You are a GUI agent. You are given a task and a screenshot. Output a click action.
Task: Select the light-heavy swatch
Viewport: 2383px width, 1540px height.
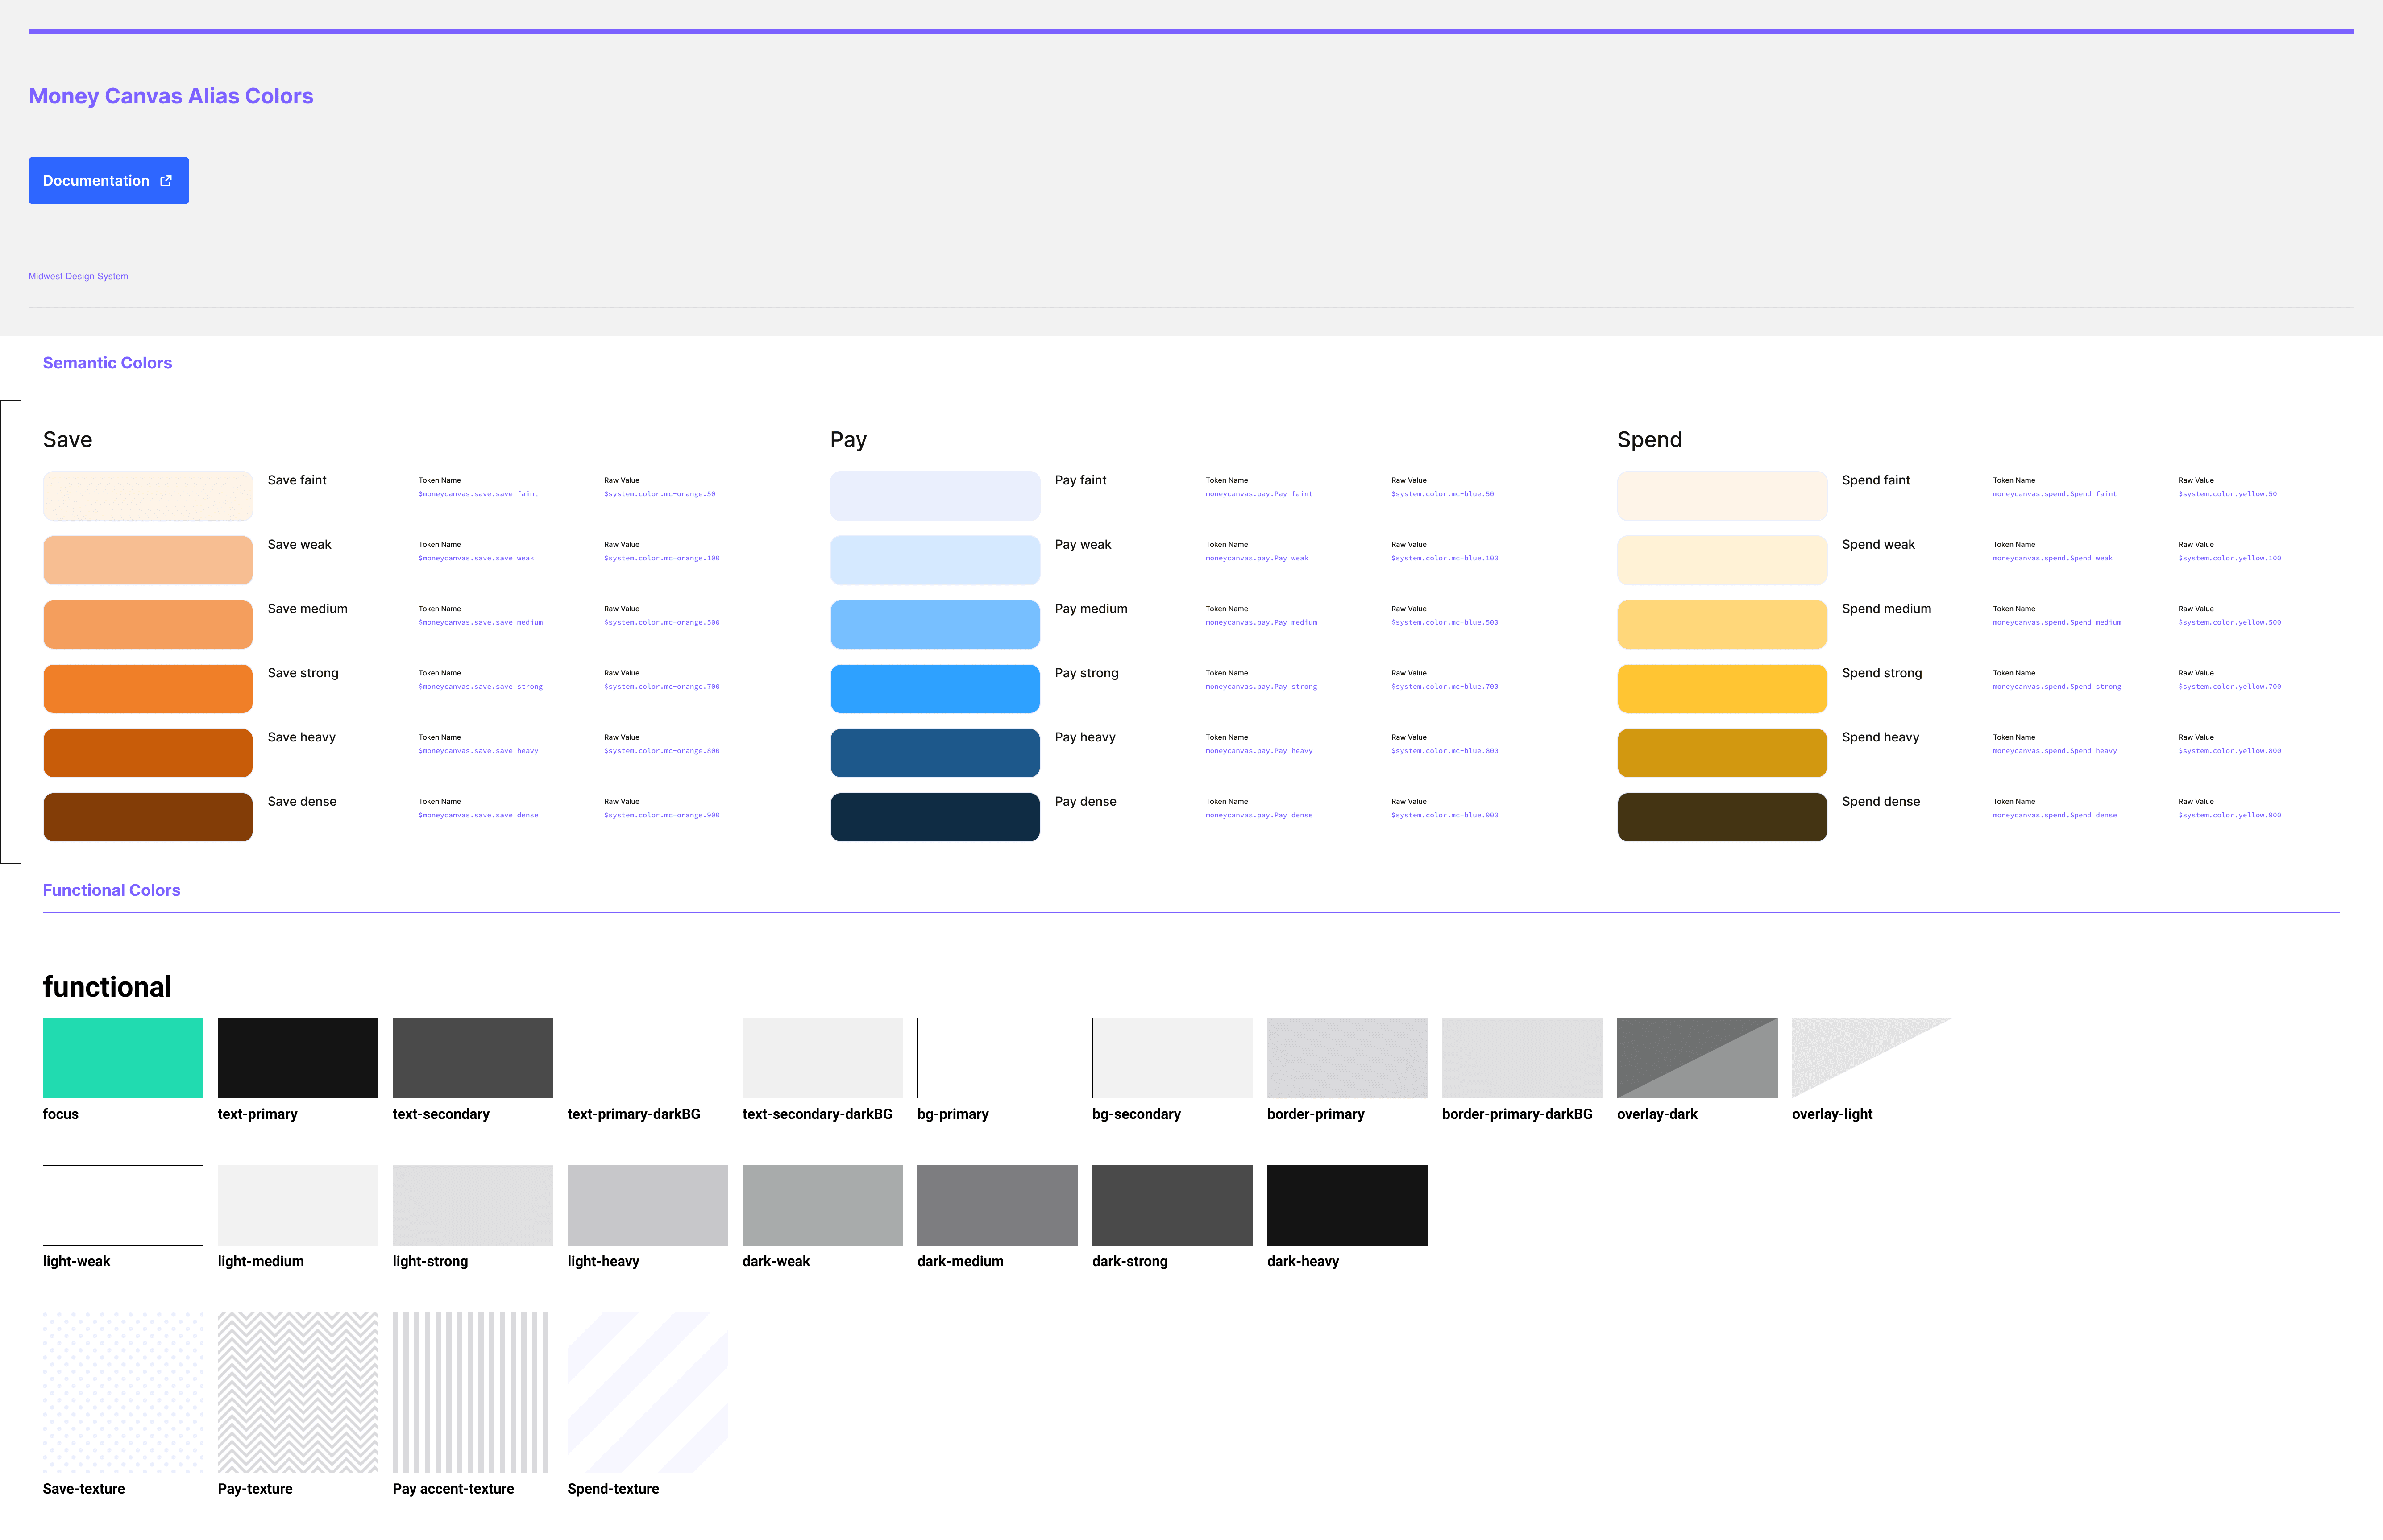coord(648,1205)
